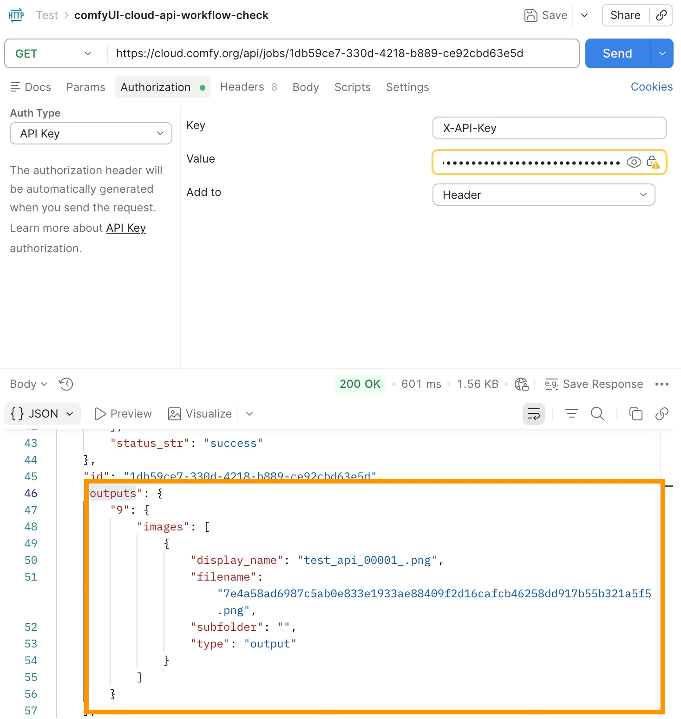Send the request

click(x=617, y=53)
